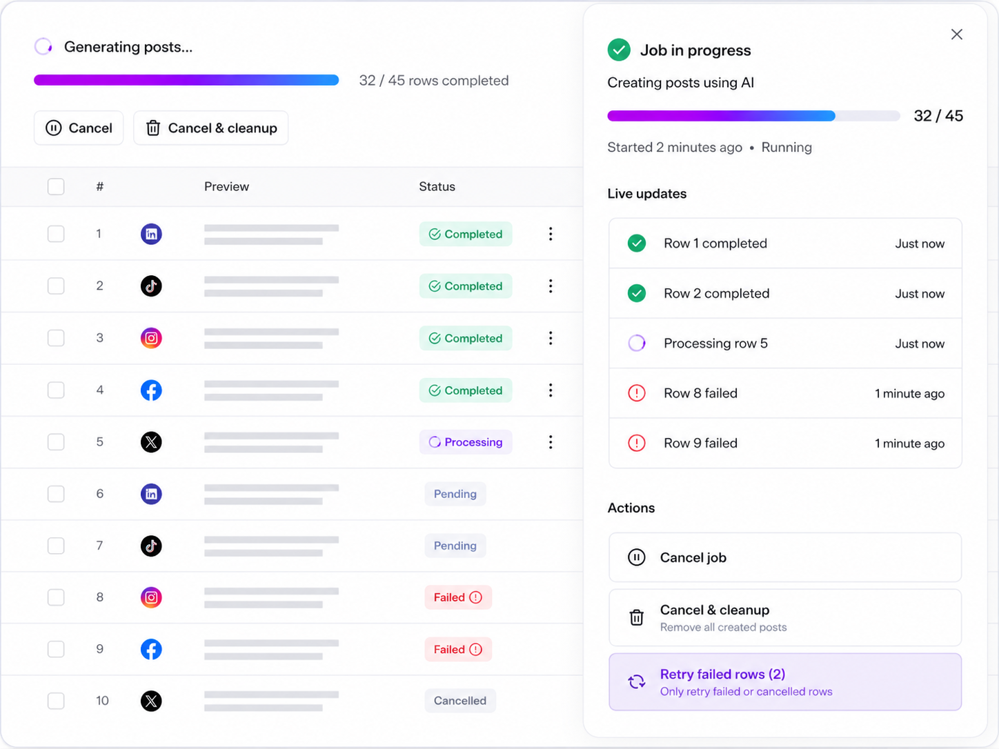This screenshot has height=749, width=999.
Task: Click the Failed status badge text in row 8
Action: tap(449, 597)
